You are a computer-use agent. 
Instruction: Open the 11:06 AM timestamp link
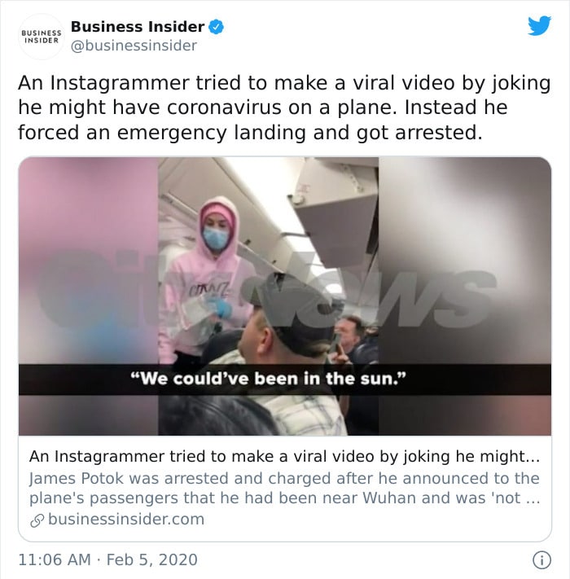click(x=55, y=559)
